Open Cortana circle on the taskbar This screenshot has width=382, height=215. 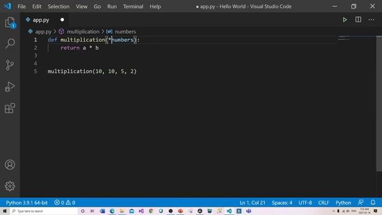pos(82,211)
